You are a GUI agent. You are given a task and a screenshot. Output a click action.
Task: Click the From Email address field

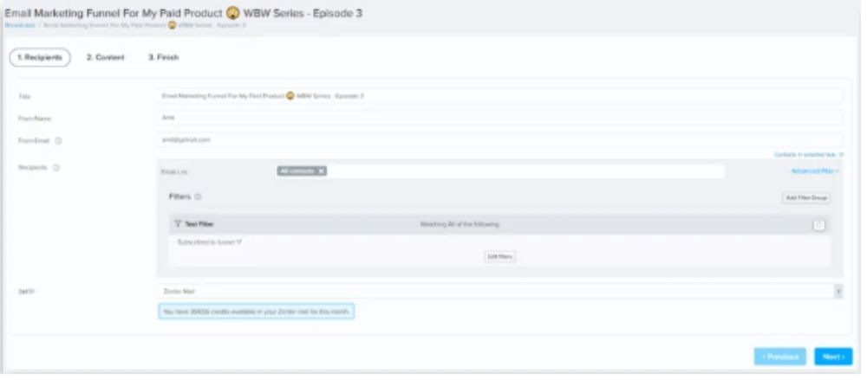pos(500,139)
